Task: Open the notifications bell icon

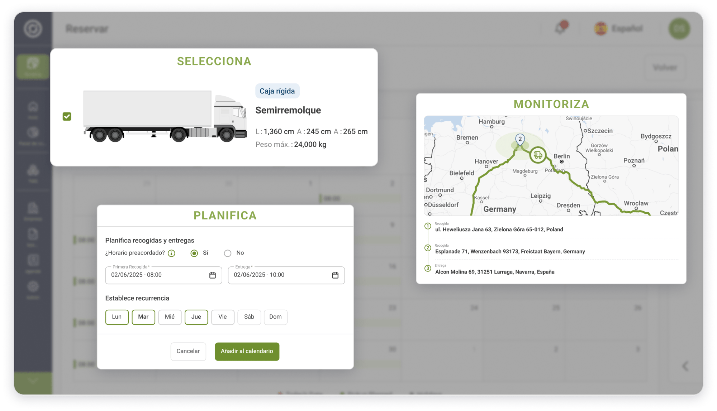Action: point(560,28)
